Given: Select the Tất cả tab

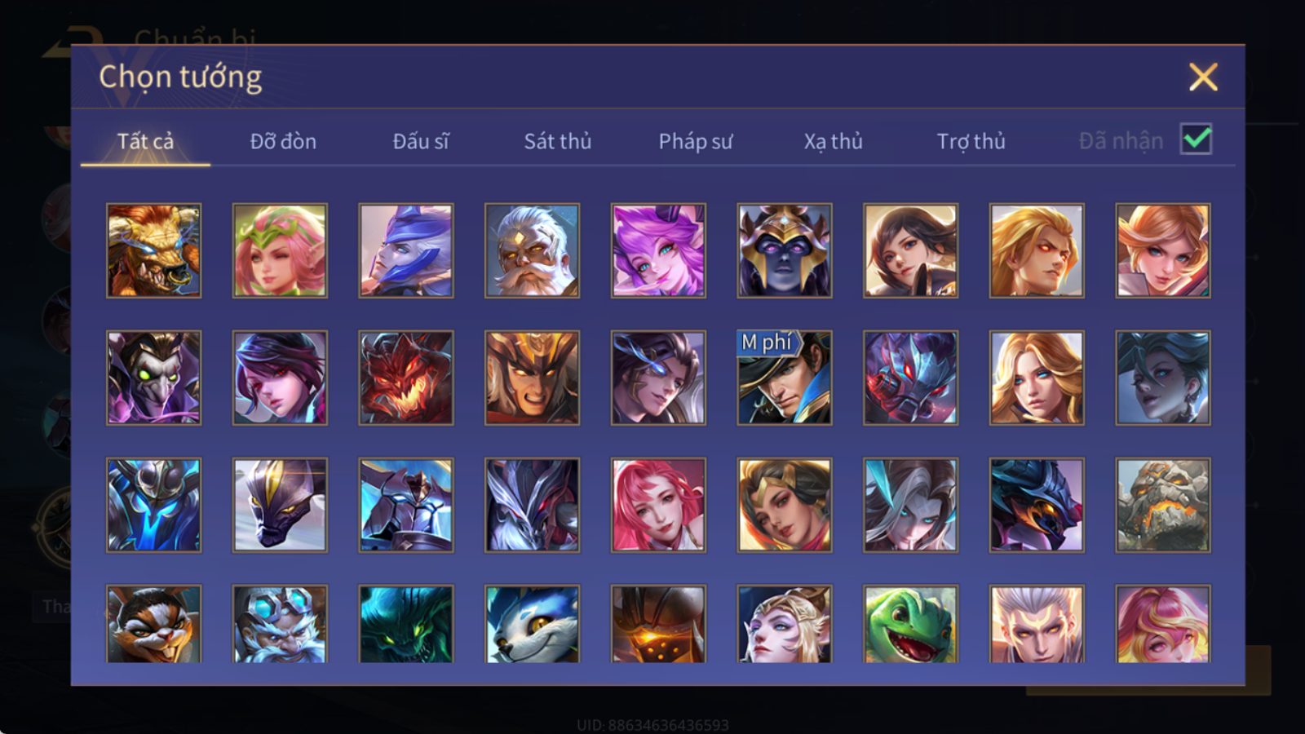Looking at the screenshot, I should (x=145, y=142).
